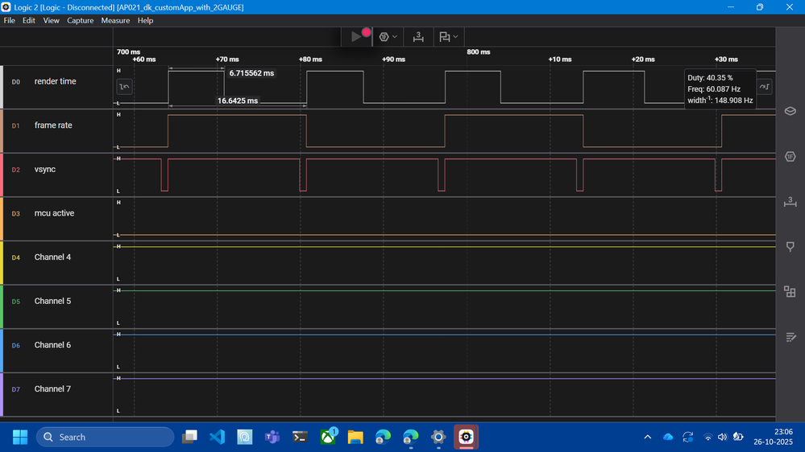
Task: Open the Terminal from the taskbar
Action: tap(300, 438)
